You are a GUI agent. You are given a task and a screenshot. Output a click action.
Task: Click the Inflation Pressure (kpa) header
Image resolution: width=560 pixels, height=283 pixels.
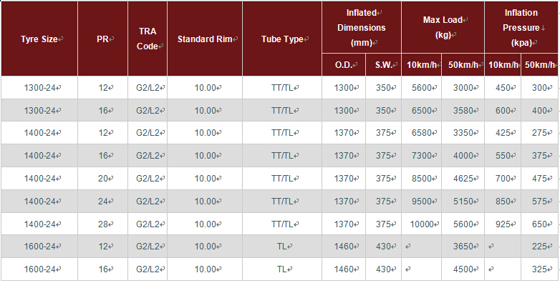521,27
